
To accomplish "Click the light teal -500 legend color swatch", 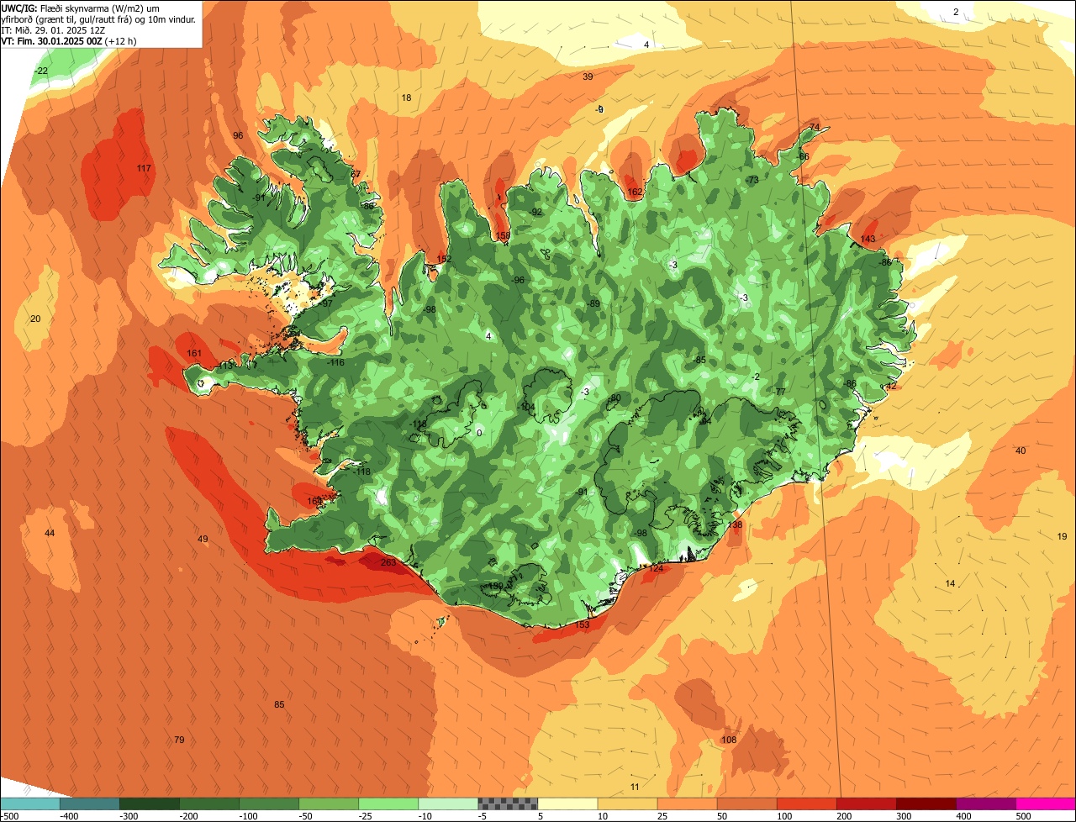I will (29, 804).
